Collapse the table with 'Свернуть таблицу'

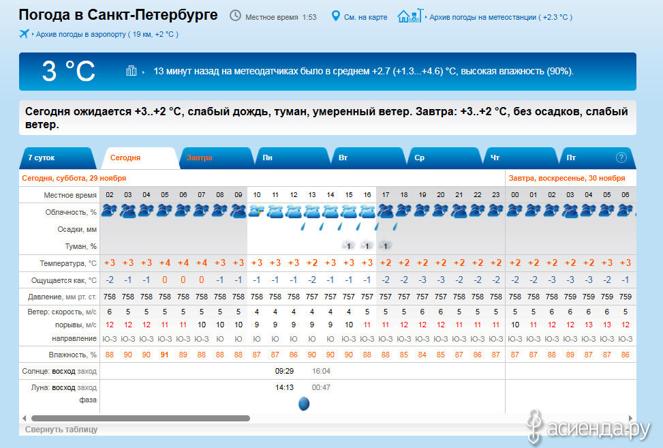pyautogui.click(x=61, y=430)
